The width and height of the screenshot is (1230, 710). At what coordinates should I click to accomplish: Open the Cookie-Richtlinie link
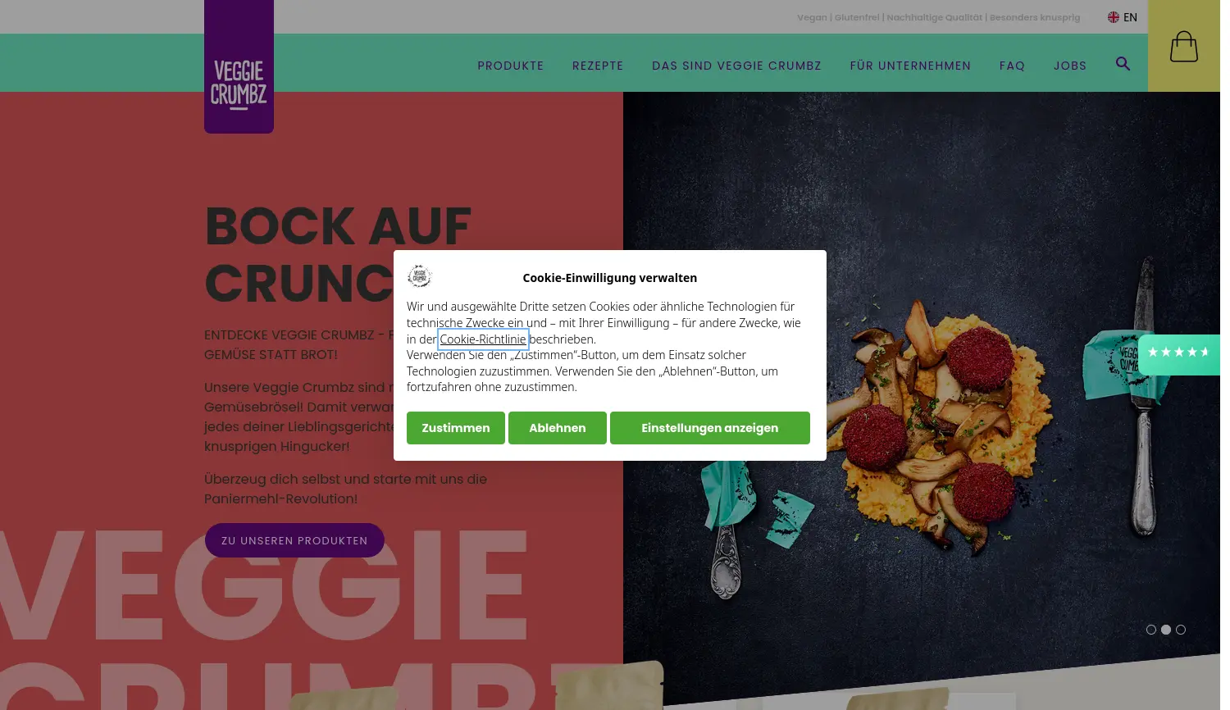483,339
